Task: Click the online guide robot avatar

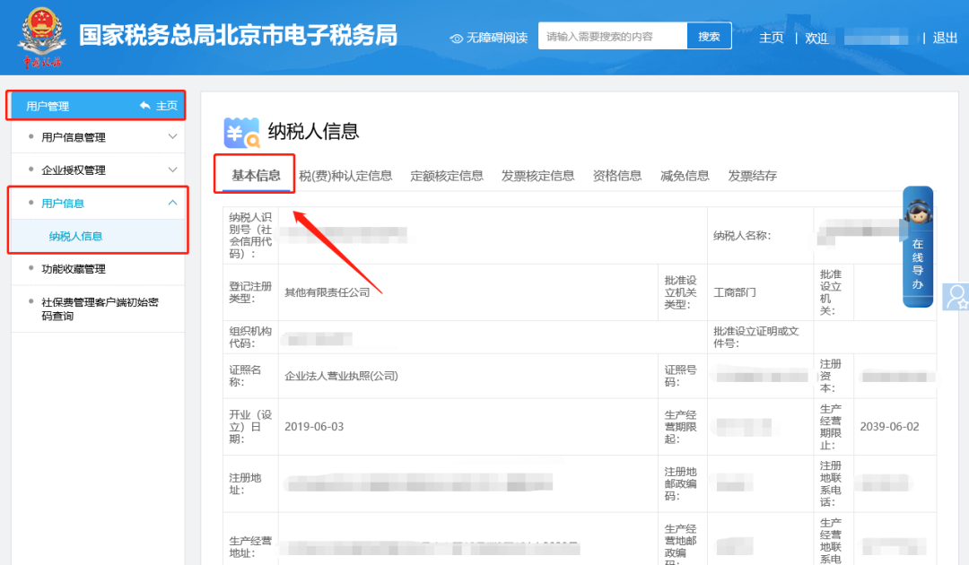Action: point(917,212)
